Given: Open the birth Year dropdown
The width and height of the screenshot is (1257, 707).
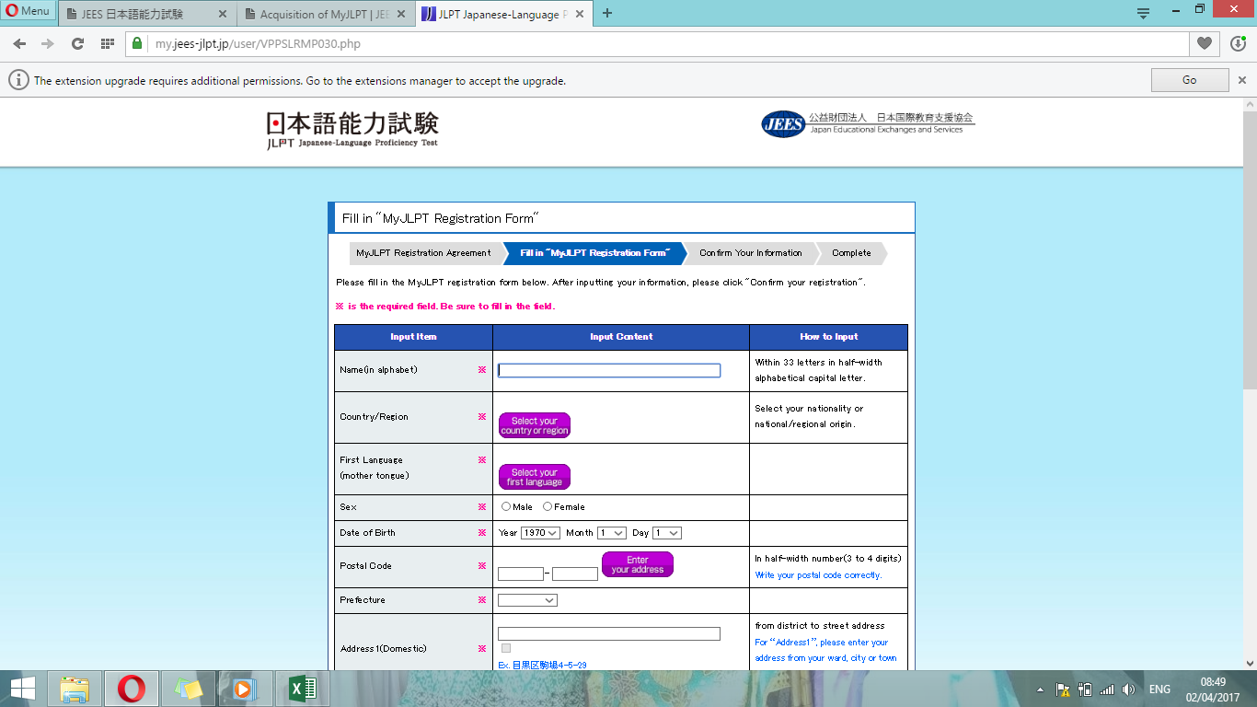Looking at the screenshot, I should [x=540, y=533].
